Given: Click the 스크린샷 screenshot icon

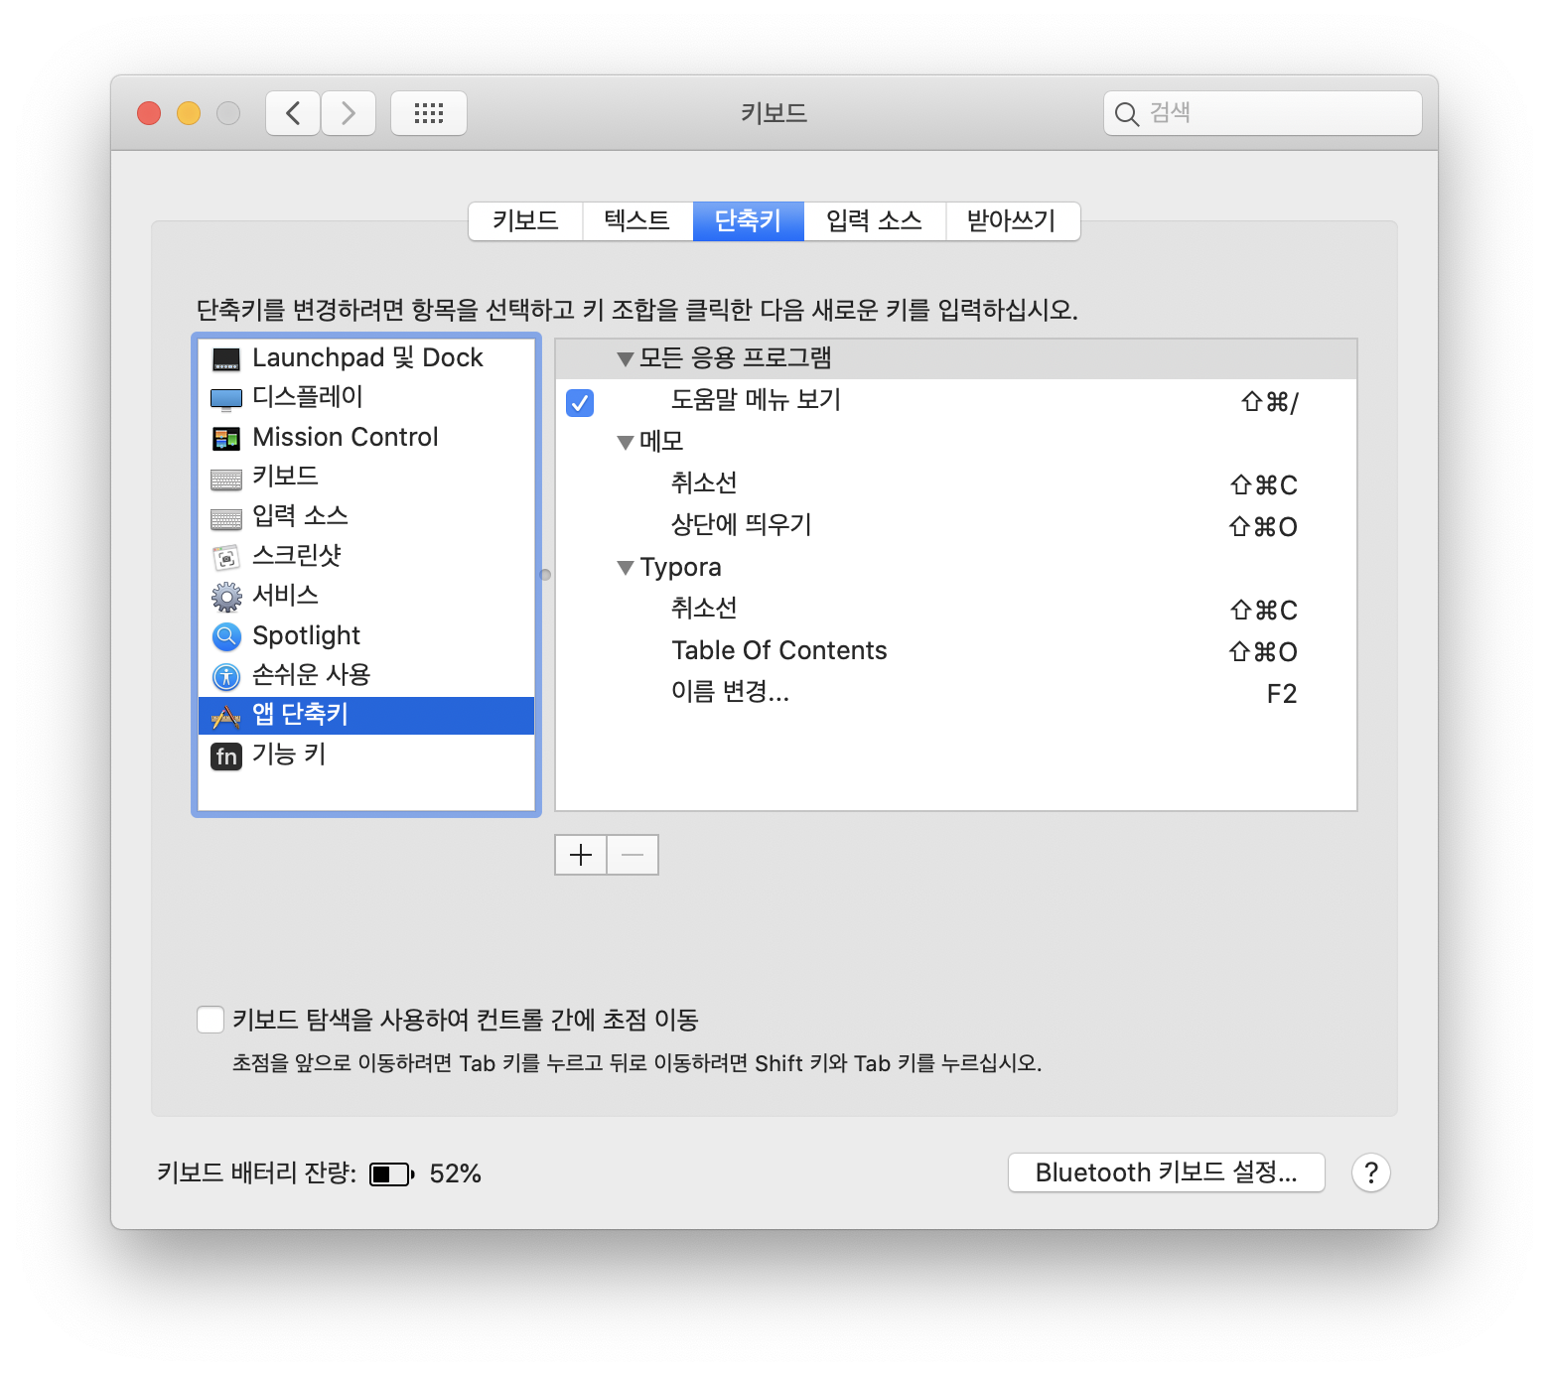Looking at the screenshot, I should tap(226, 558).
